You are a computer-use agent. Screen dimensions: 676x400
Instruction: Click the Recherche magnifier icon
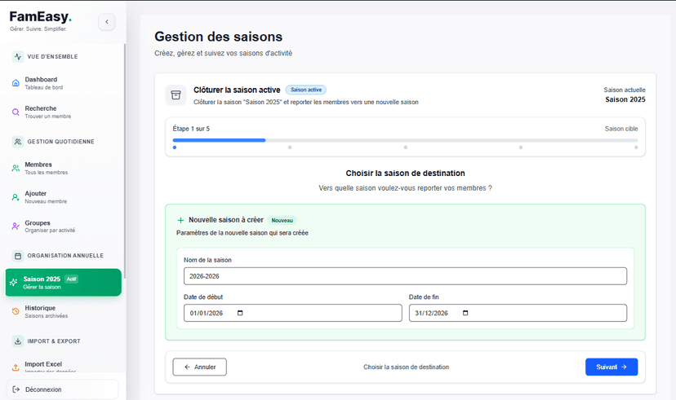(x=16, y=112)
